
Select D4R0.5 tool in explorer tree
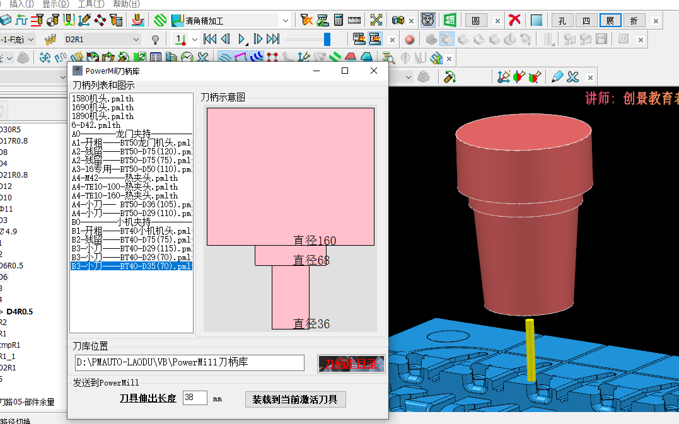click(20, 311)
